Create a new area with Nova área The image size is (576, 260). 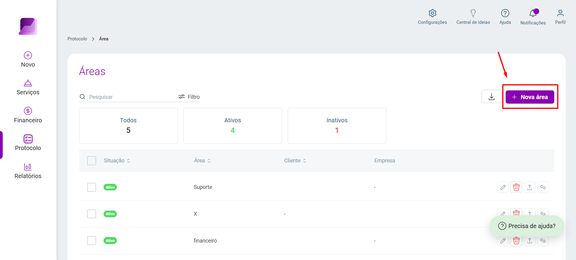pos(530,97)
